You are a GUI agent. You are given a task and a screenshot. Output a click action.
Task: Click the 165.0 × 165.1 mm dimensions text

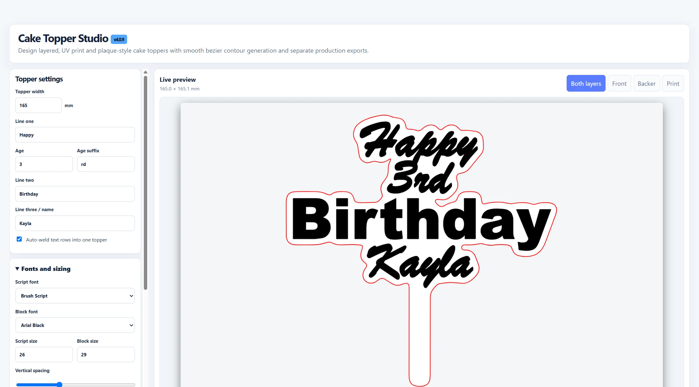click(179, 89)
